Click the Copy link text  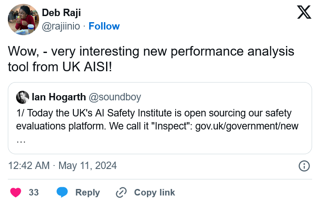(x=154, y=192)
